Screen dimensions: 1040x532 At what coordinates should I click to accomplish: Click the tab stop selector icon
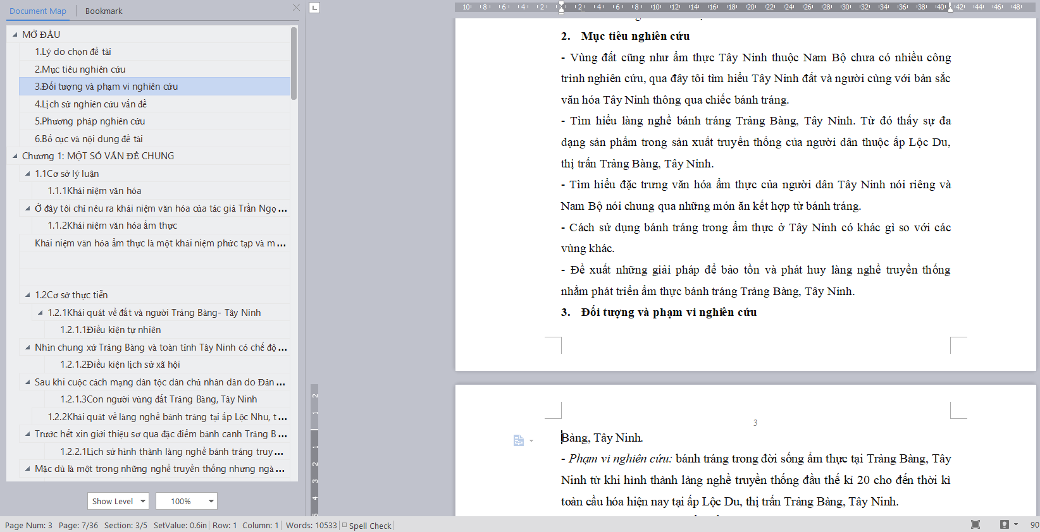point(314,8)
